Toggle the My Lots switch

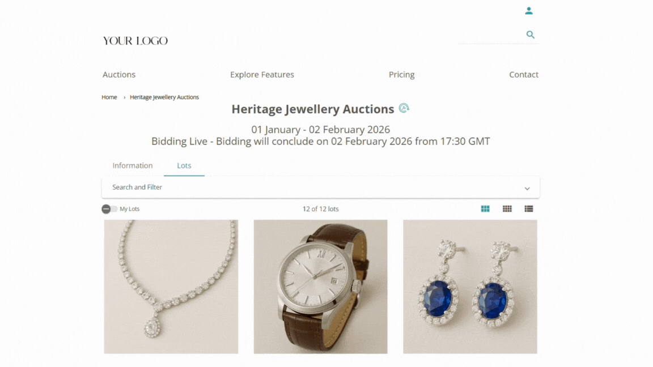pyautogui.click(x=109, y=209)
